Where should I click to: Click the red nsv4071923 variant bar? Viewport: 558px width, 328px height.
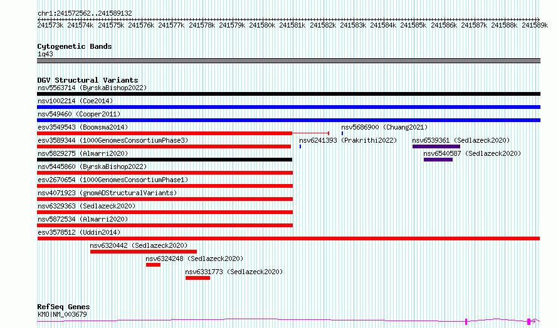click(x=165, y=199)
